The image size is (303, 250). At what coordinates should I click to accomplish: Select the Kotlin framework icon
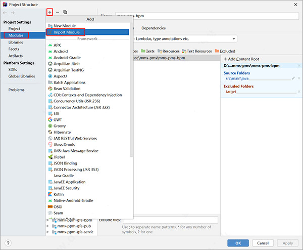point(50,194)
